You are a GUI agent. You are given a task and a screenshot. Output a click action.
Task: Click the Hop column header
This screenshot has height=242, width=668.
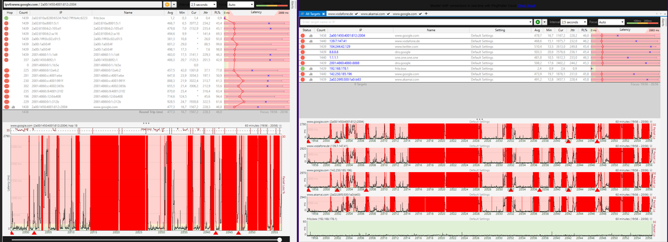point(10,13)
